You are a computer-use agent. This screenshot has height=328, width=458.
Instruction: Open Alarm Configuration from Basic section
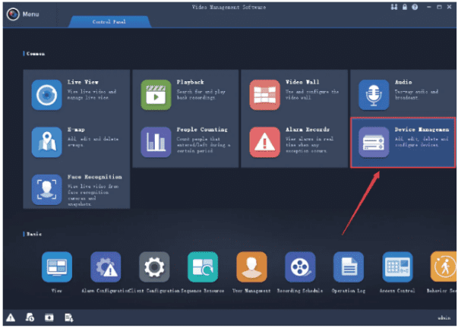[106, 268]
